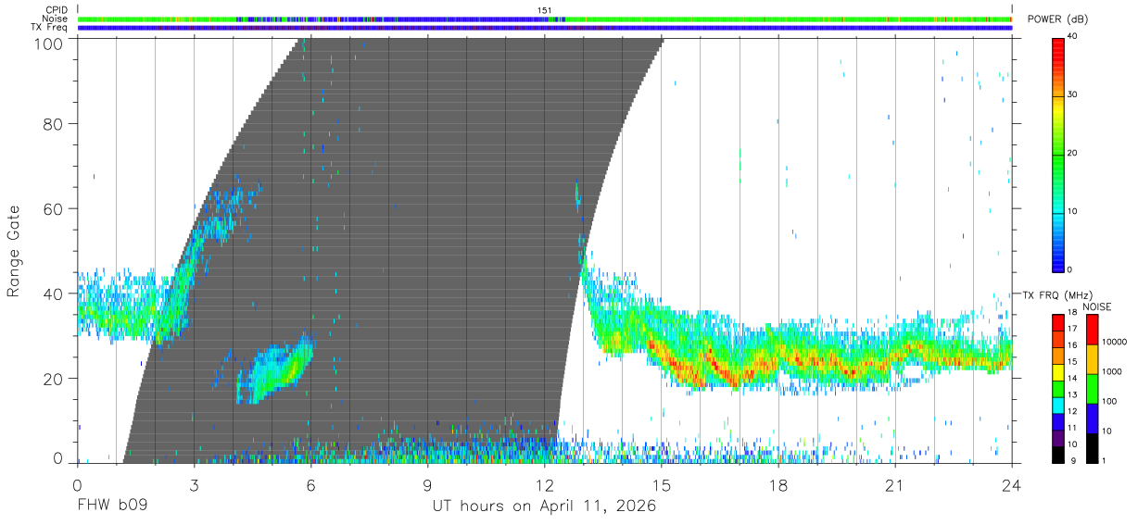Viewport: 1138px width, 525px height.
Task: Click the red top NOISE legend swatch
Action: (1092, 330)
